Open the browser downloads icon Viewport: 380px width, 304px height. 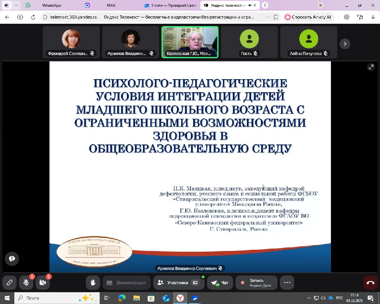[x=373, y=17]
